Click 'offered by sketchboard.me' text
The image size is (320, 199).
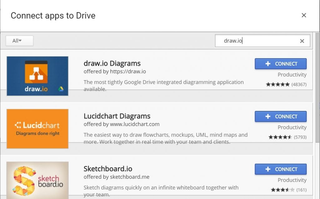point(116,177)
